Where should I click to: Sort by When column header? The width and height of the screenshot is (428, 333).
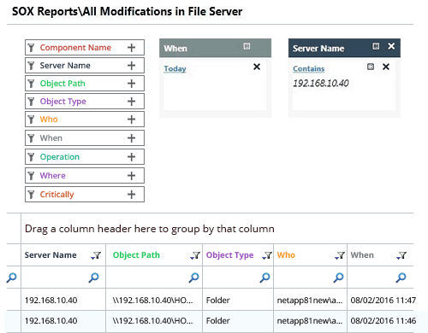click(x=362, y=255)
